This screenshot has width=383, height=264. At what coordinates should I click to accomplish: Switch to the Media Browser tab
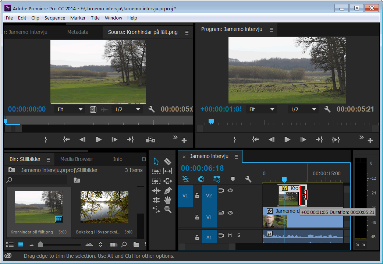pyautogui.click(x=77, y=159)
